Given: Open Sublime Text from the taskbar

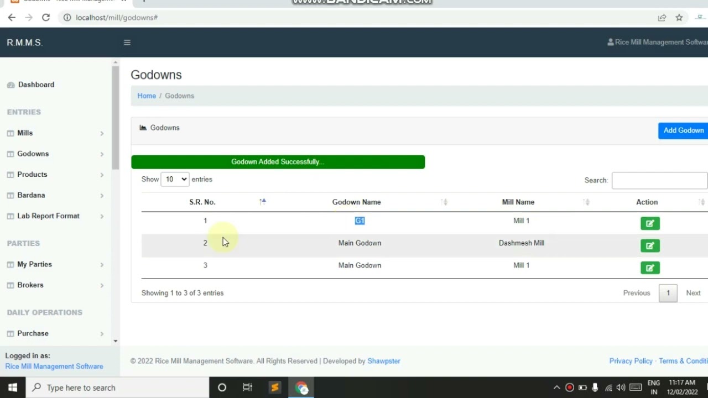Looking at the screenshot, I should tap(274, 387).
